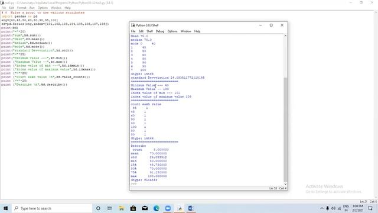Click shell scrollbar down arrow
Viewport: 378px width, 213px height.
click(285, 184)
